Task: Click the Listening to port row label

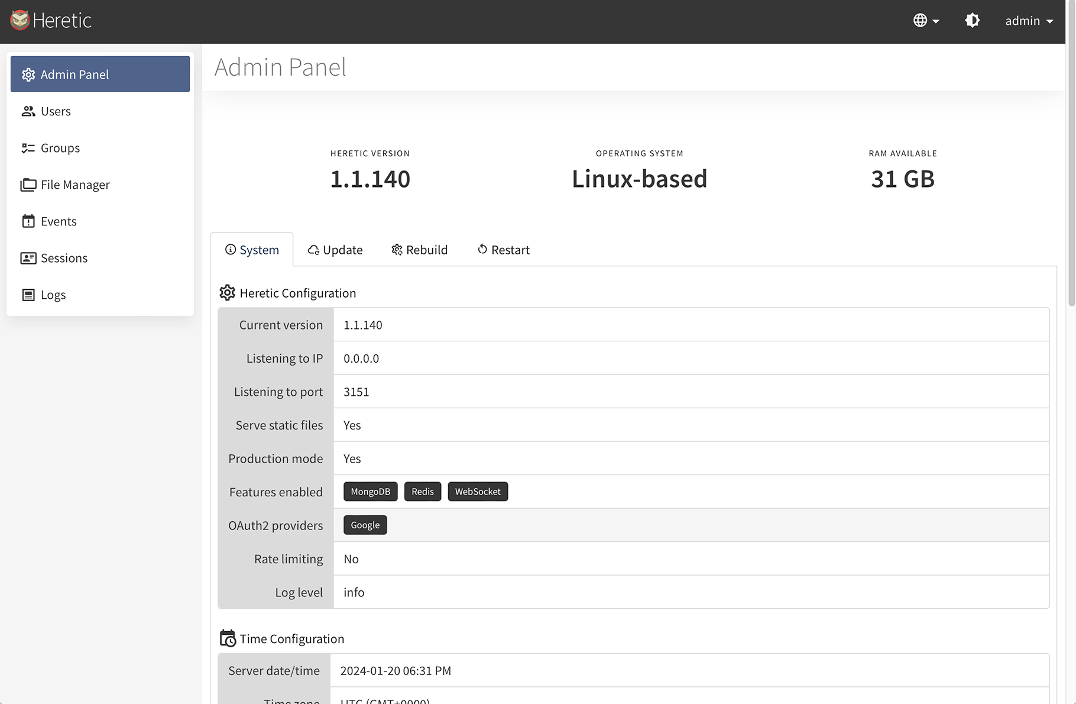Action: pos(278,392)
